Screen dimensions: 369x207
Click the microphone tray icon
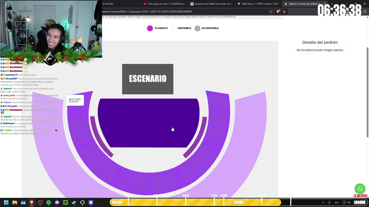pos(329,202)
